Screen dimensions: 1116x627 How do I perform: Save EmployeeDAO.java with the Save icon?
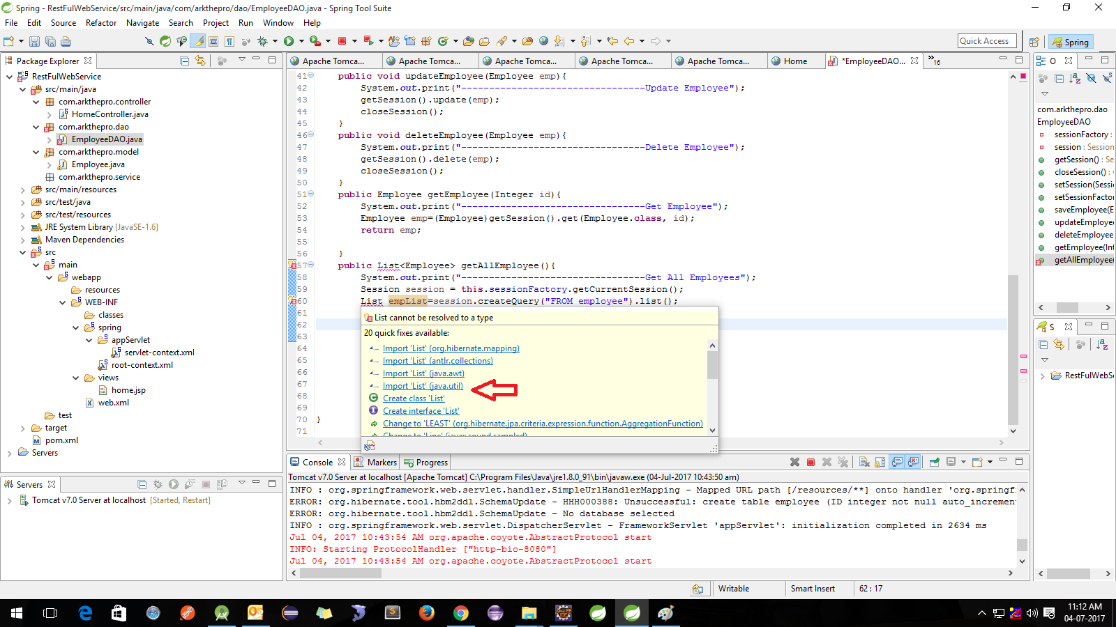point(34,41)
